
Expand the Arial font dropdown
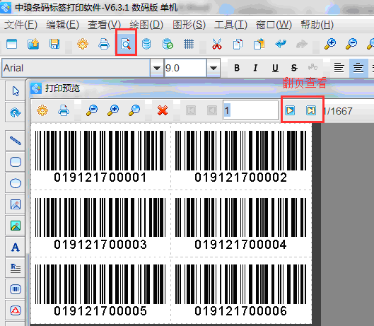pos(157,68)
